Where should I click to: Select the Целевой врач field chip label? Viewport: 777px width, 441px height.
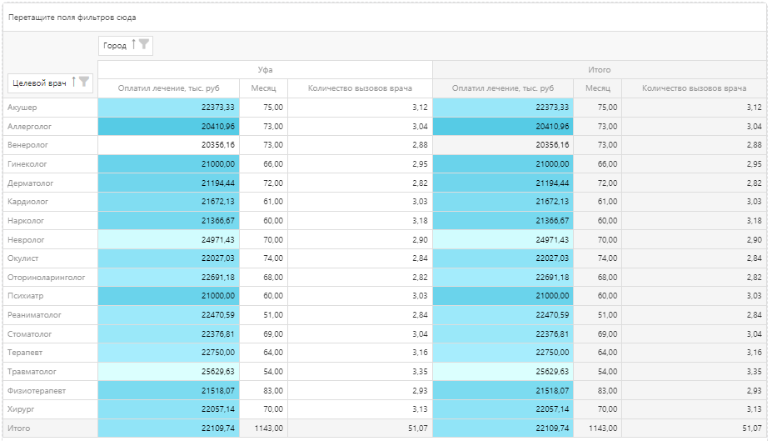[40, 83]
